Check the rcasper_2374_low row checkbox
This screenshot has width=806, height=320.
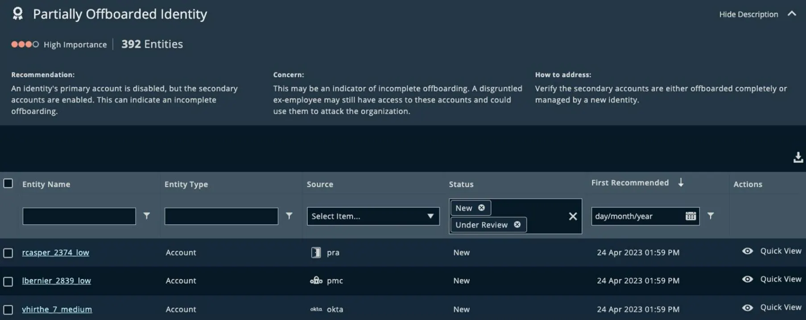[x=8, y=253]
